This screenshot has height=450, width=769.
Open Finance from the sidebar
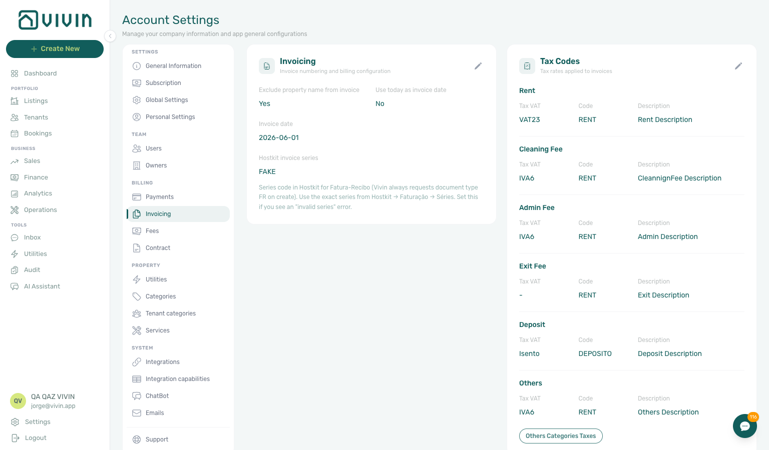pos(36,177)
